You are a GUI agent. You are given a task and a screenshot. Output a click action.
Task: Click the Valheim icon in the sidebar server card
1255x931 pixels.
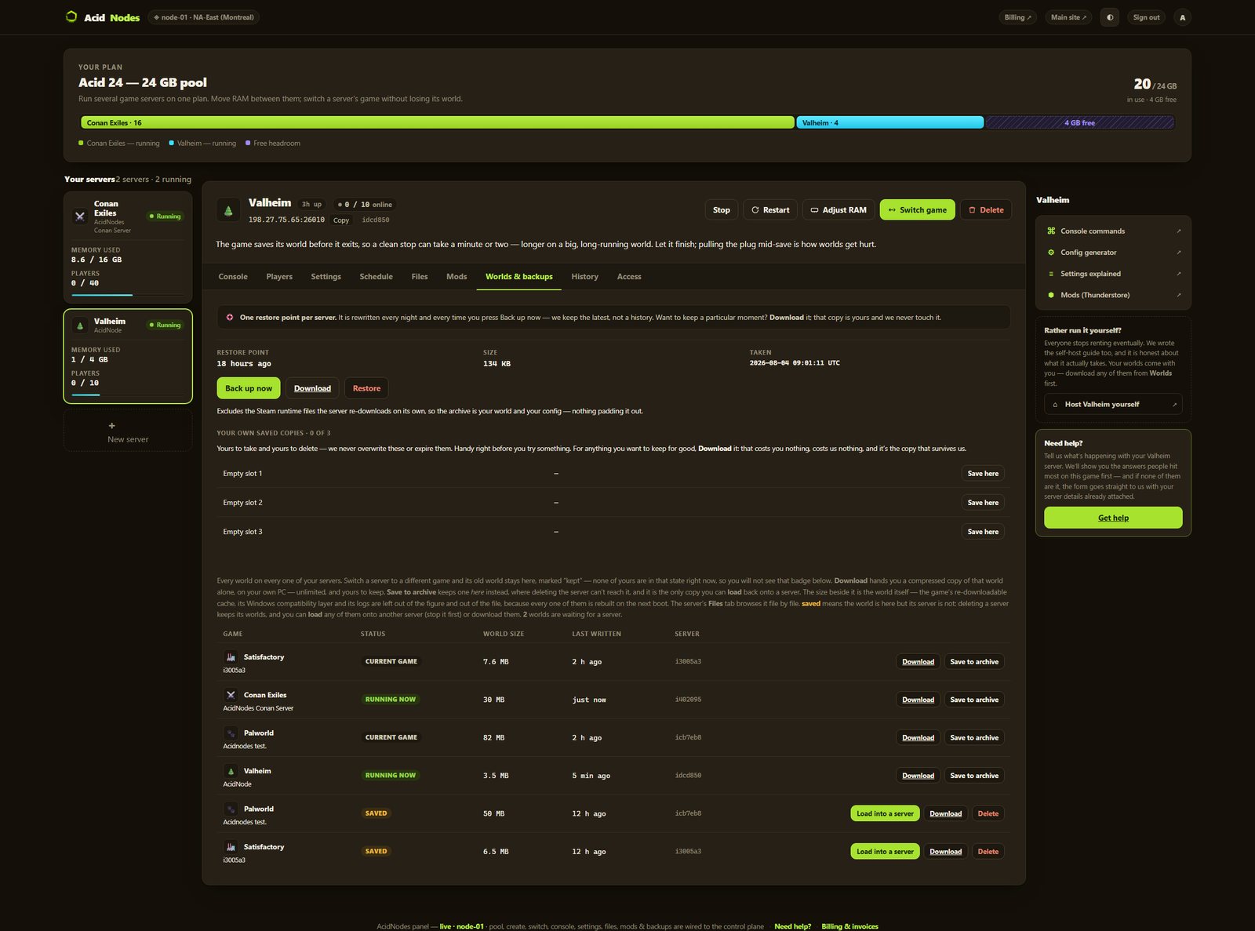pos(80,325)
